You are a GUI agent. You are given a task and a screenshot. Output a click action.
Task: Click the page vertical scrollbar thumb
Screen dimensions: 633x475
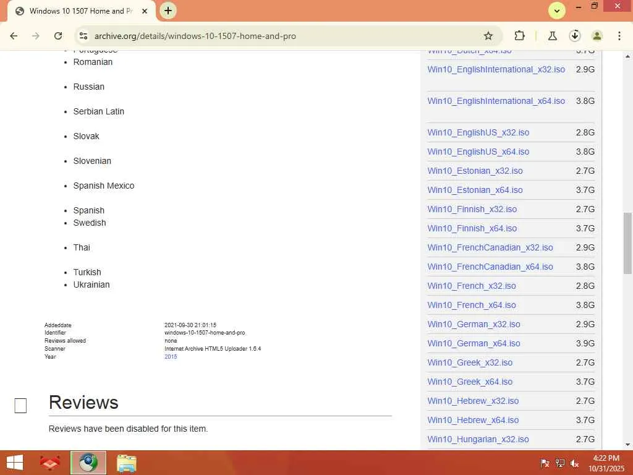click(x=627, y=243)
